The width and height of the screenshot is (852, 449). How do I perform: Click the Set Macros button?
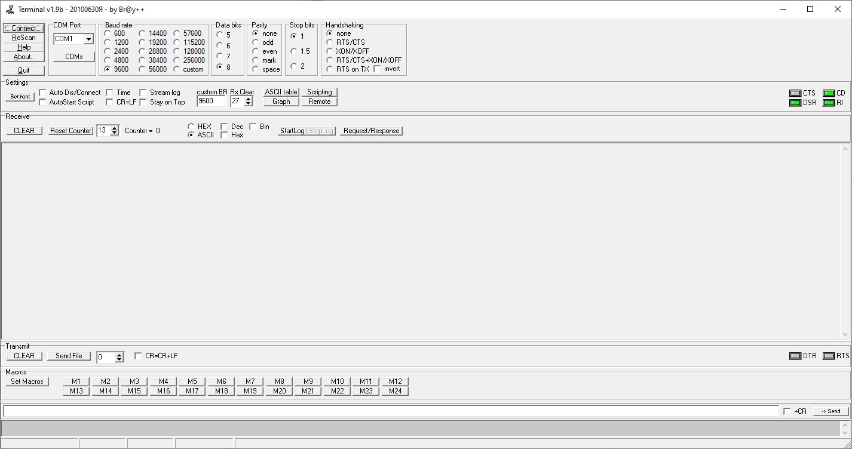[x=27, y=382]
